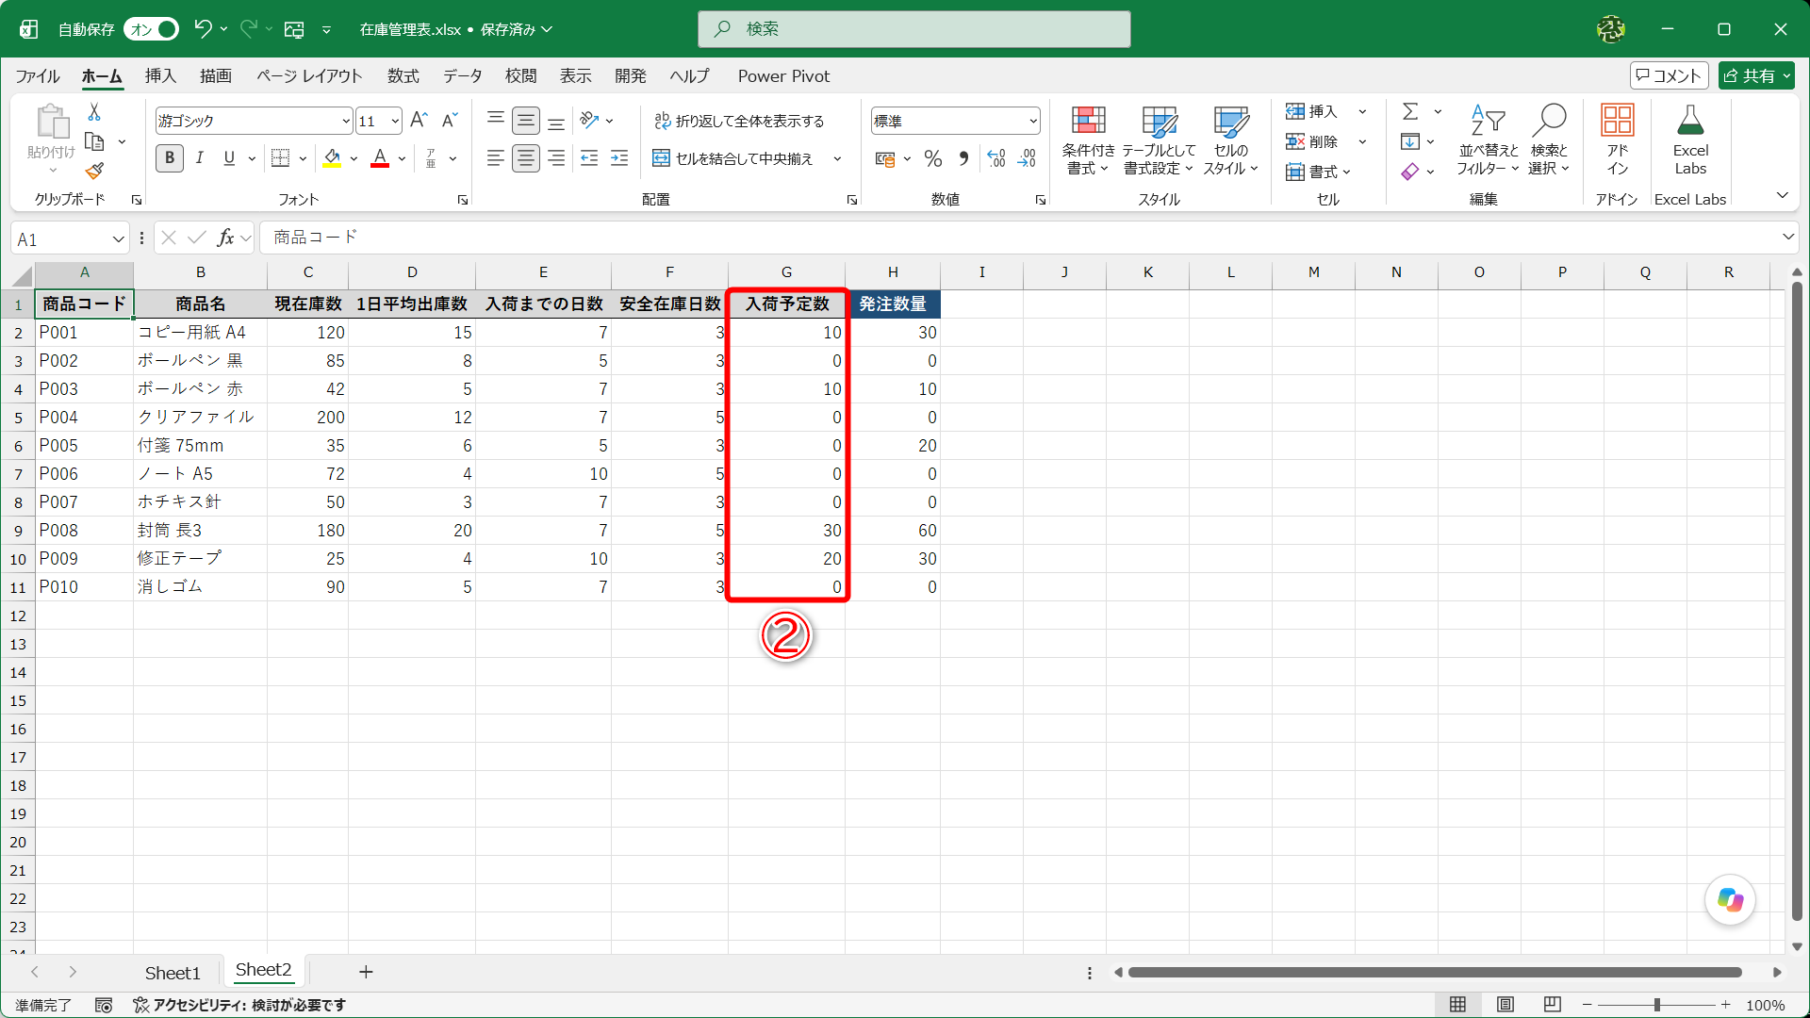Open merge and center dropdown arrow

837,158
